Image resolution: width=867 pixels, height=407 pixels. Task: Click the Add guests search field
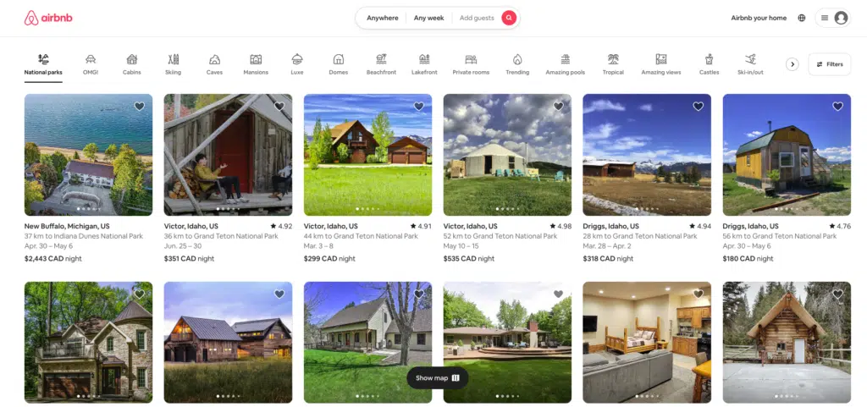tap(477, 18)
